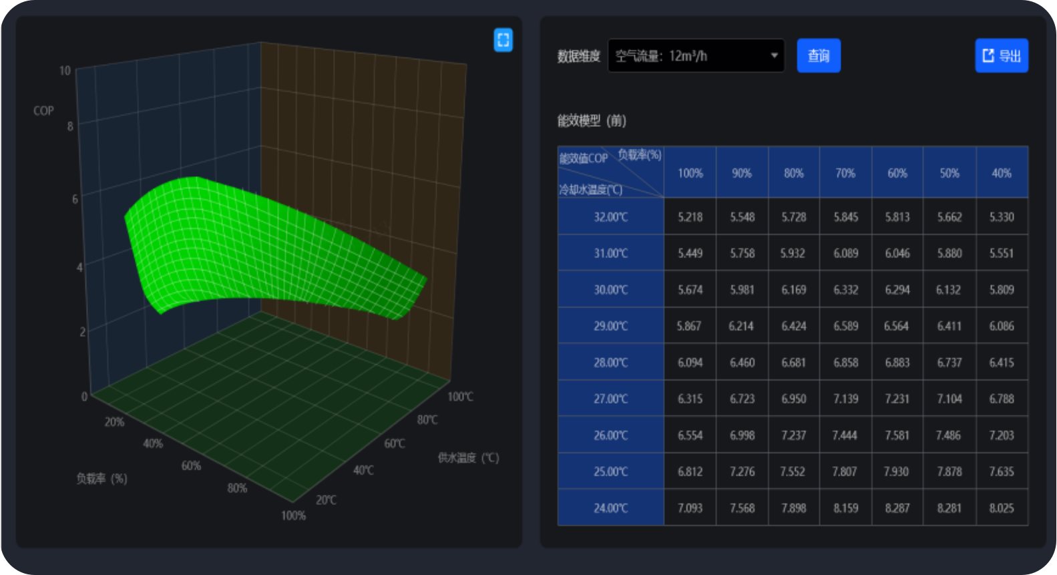The width and height of the screenshot is (1057, 575).
Task: Click cell value 7.581
Action: pyautogui.click(x=897, y=435)
